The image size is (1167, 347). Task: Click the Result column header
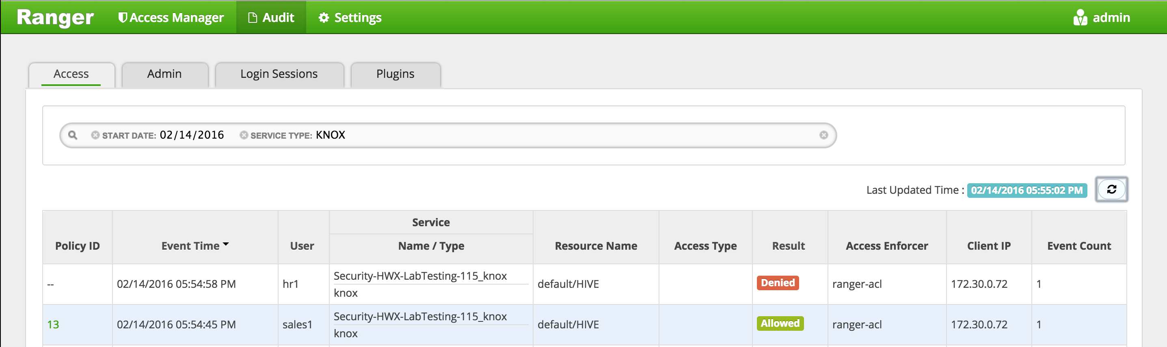point(788,246)
